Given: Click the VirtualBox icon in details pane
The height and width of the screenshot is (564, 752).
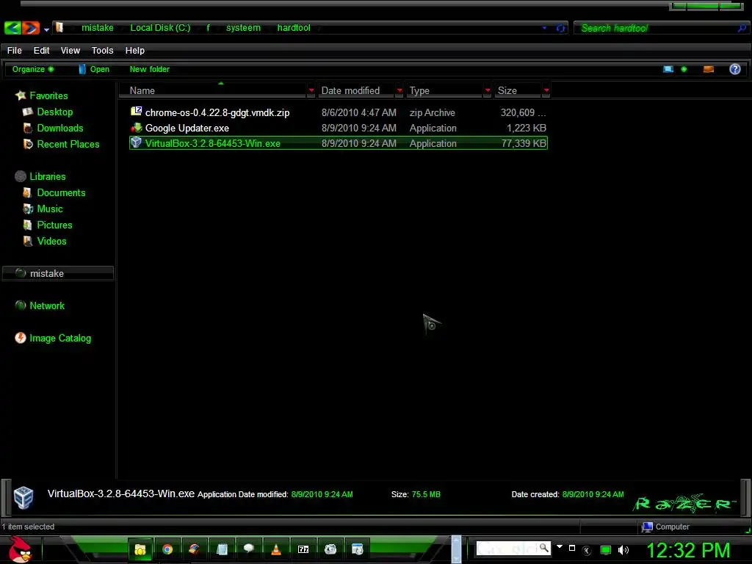Looking at the screenshot, I should coord(23,497).
